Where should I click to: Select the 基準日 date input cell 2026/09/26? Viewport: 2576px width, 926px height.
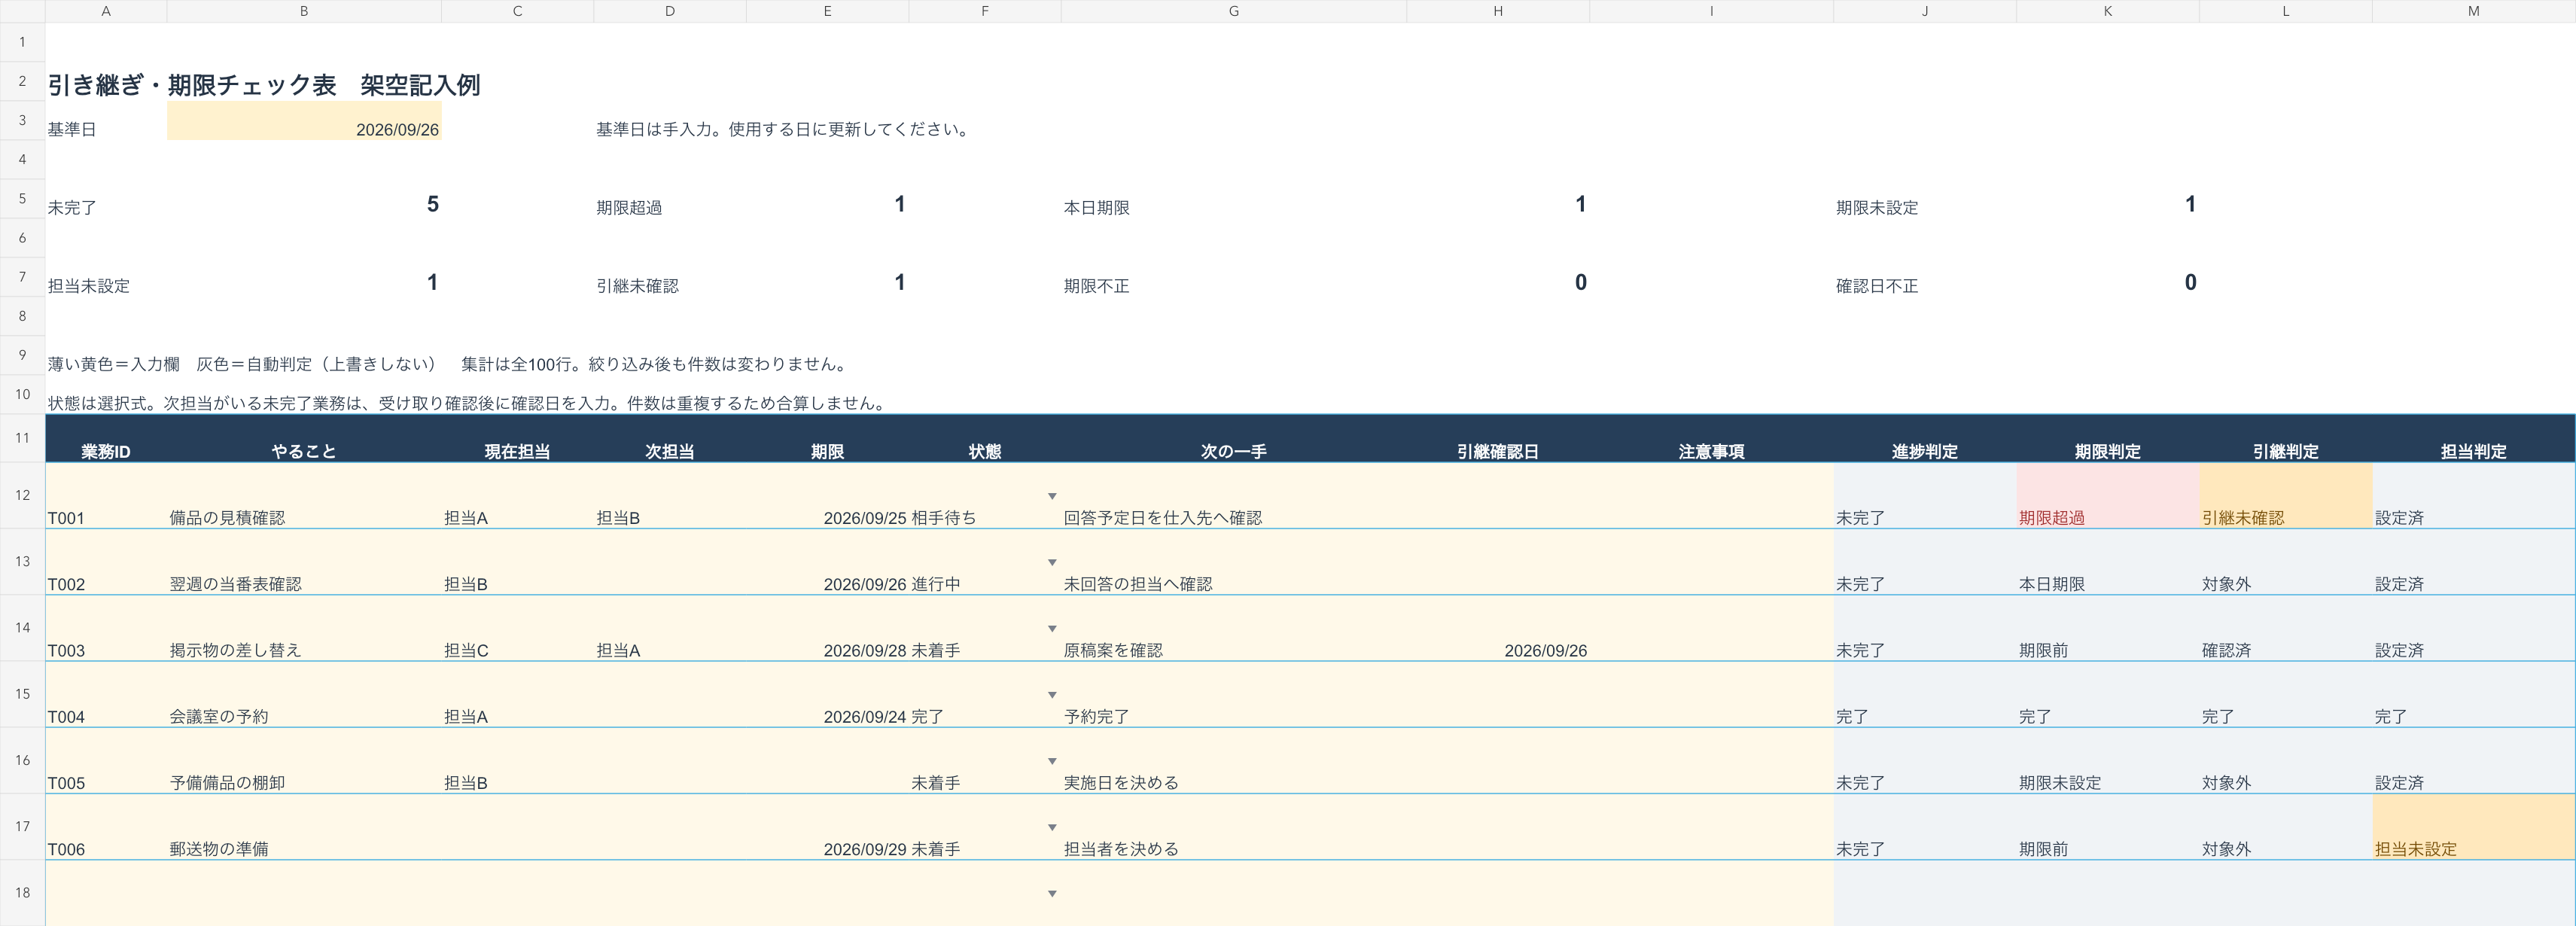(x=304, y=120)
